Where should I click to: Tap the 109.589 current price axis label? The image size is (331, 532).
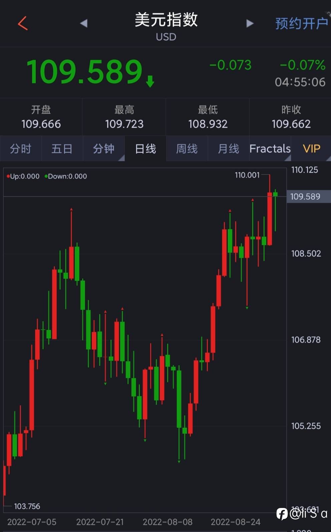[305, 196]
